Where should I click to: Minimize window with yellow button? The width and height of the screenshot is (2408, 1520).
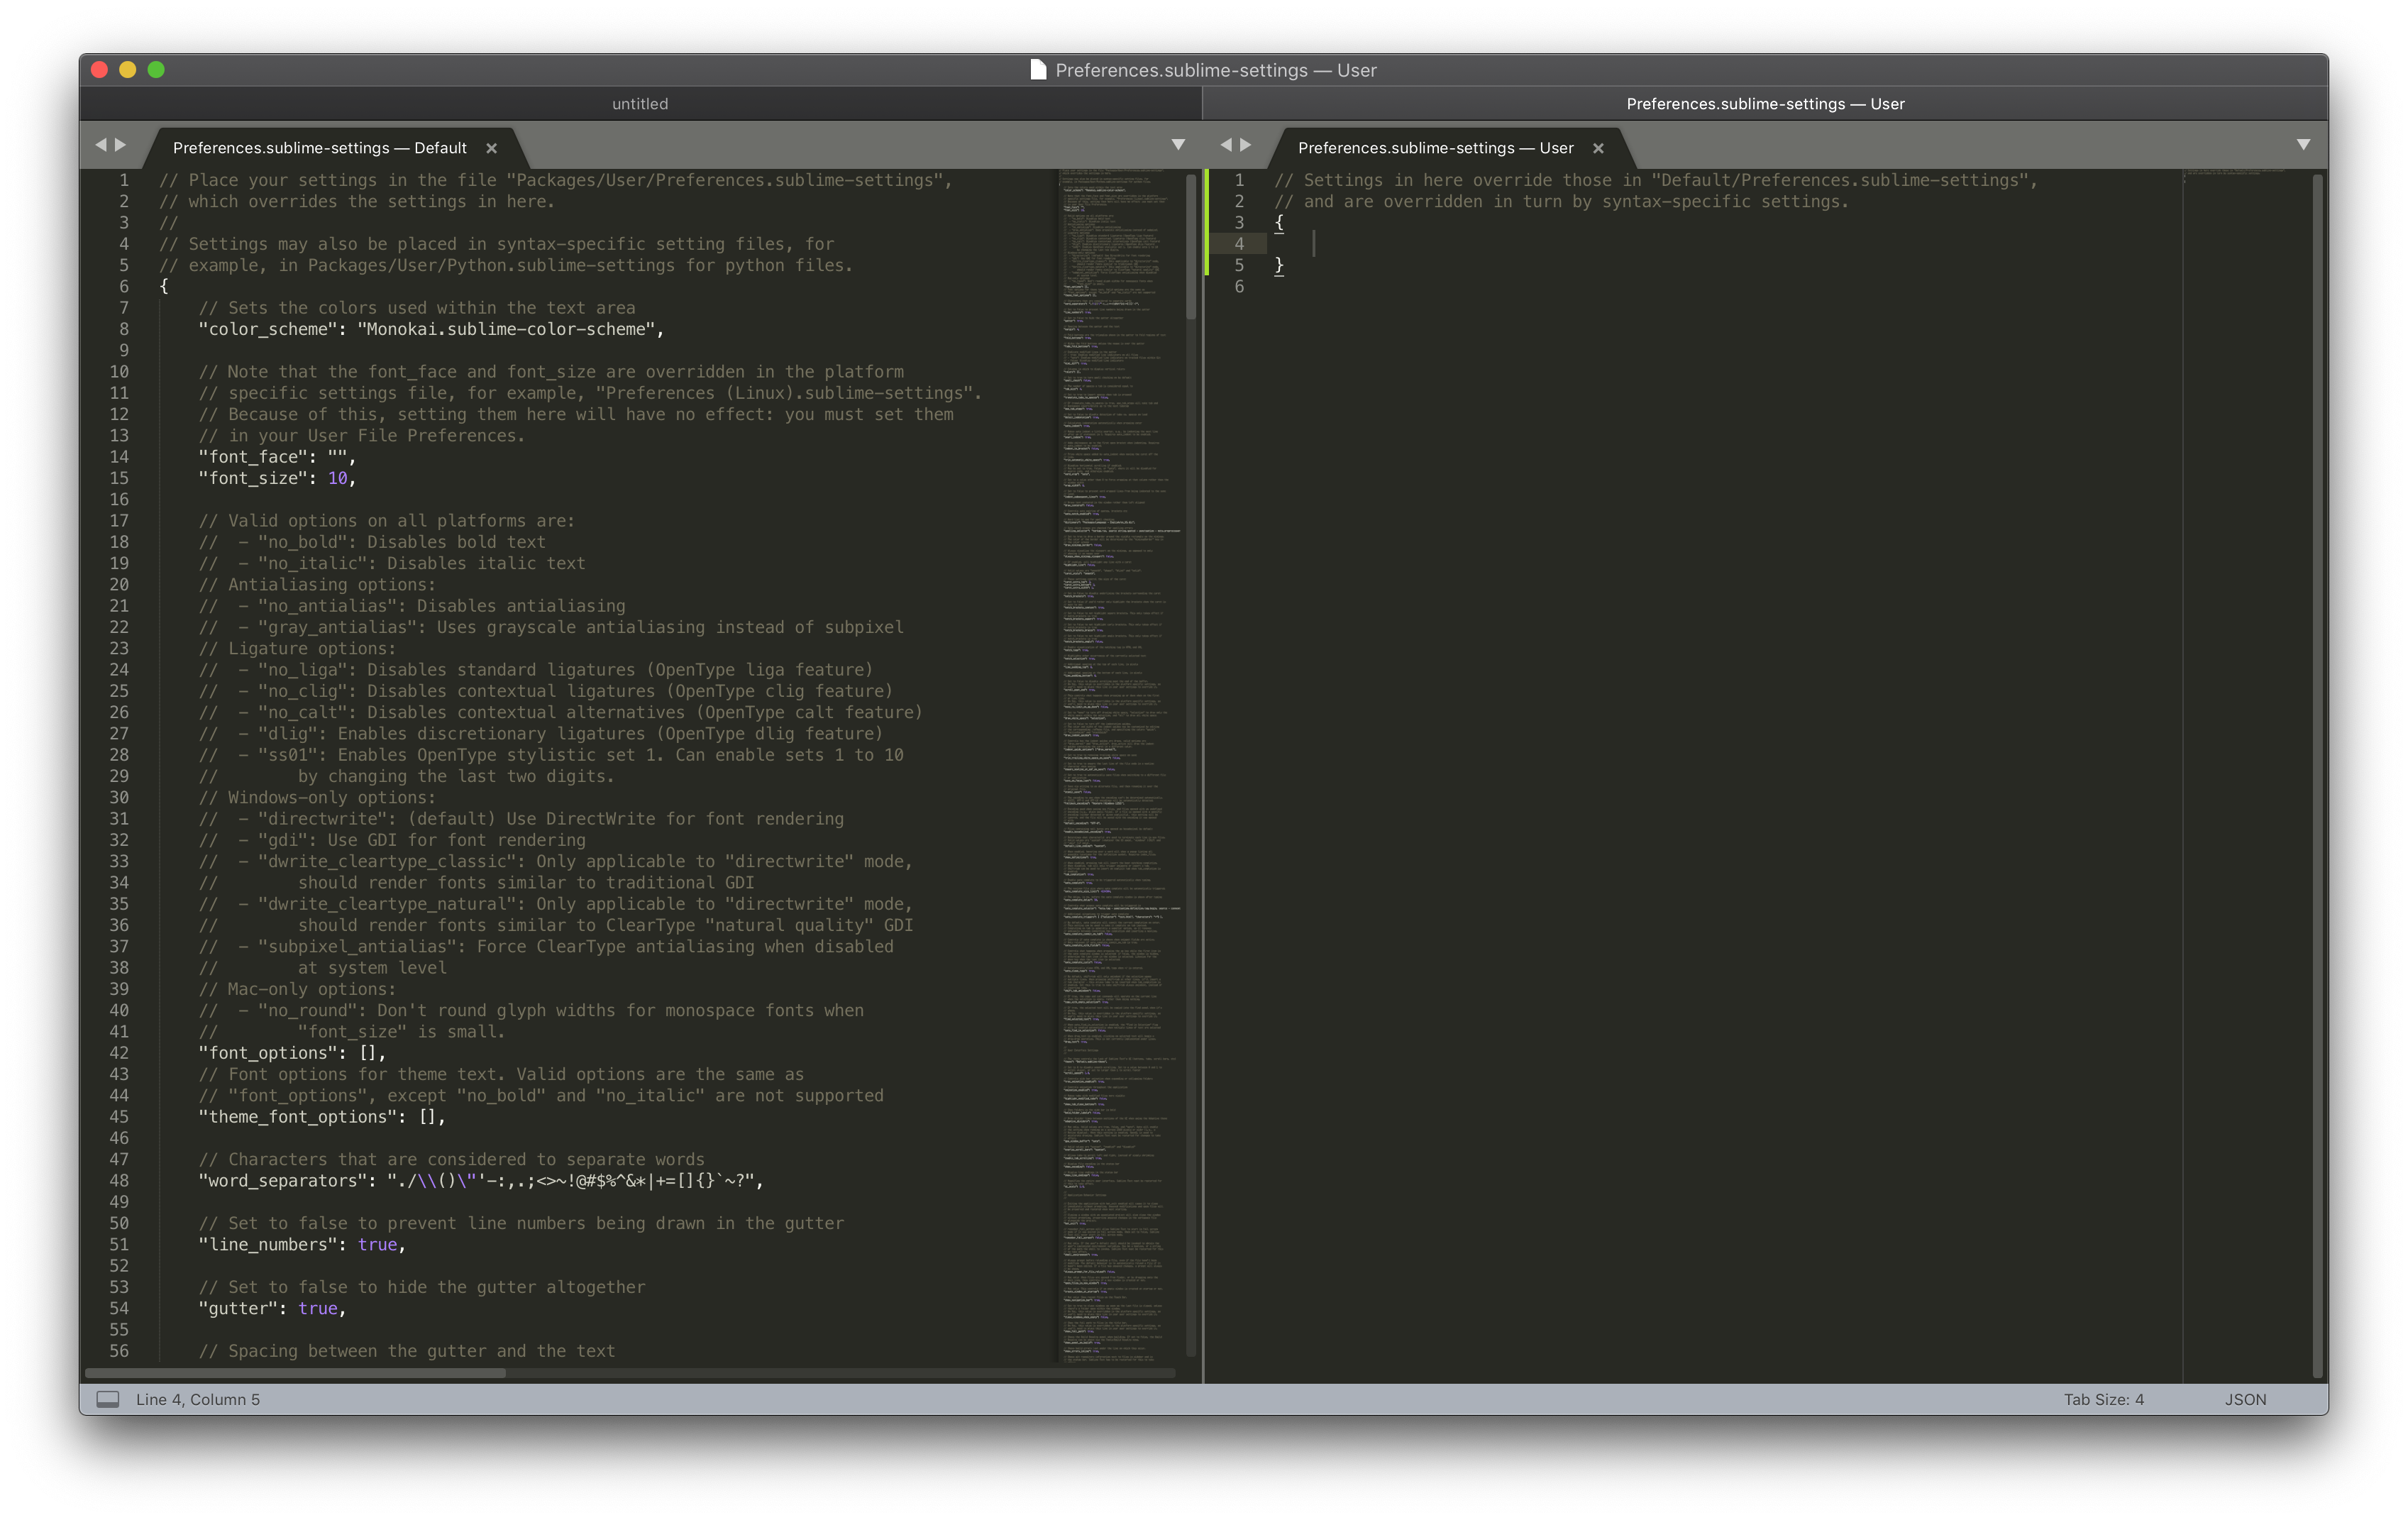coord(127,69)
